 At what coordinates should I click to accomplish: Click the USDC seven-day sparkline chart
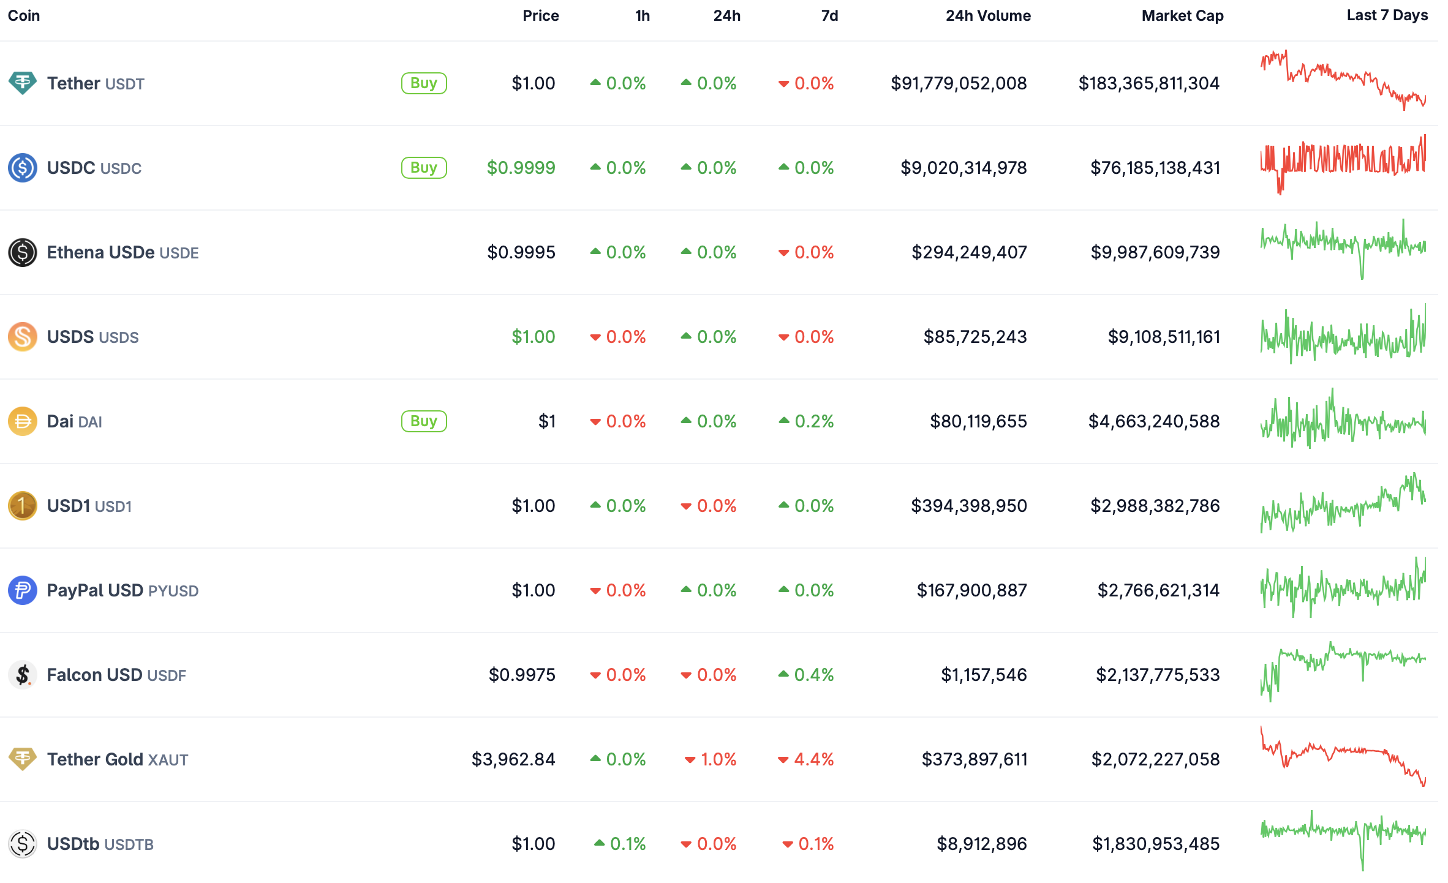click(x=1343, y=168)
